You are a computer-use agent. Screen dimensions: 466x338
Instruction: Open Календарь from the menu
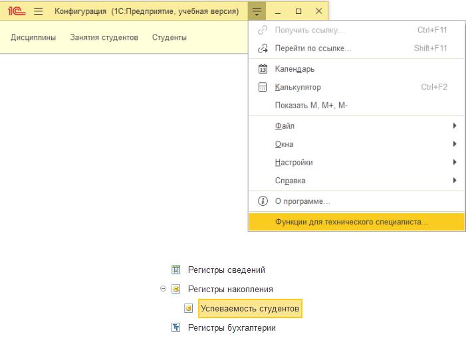coord(356,69)
